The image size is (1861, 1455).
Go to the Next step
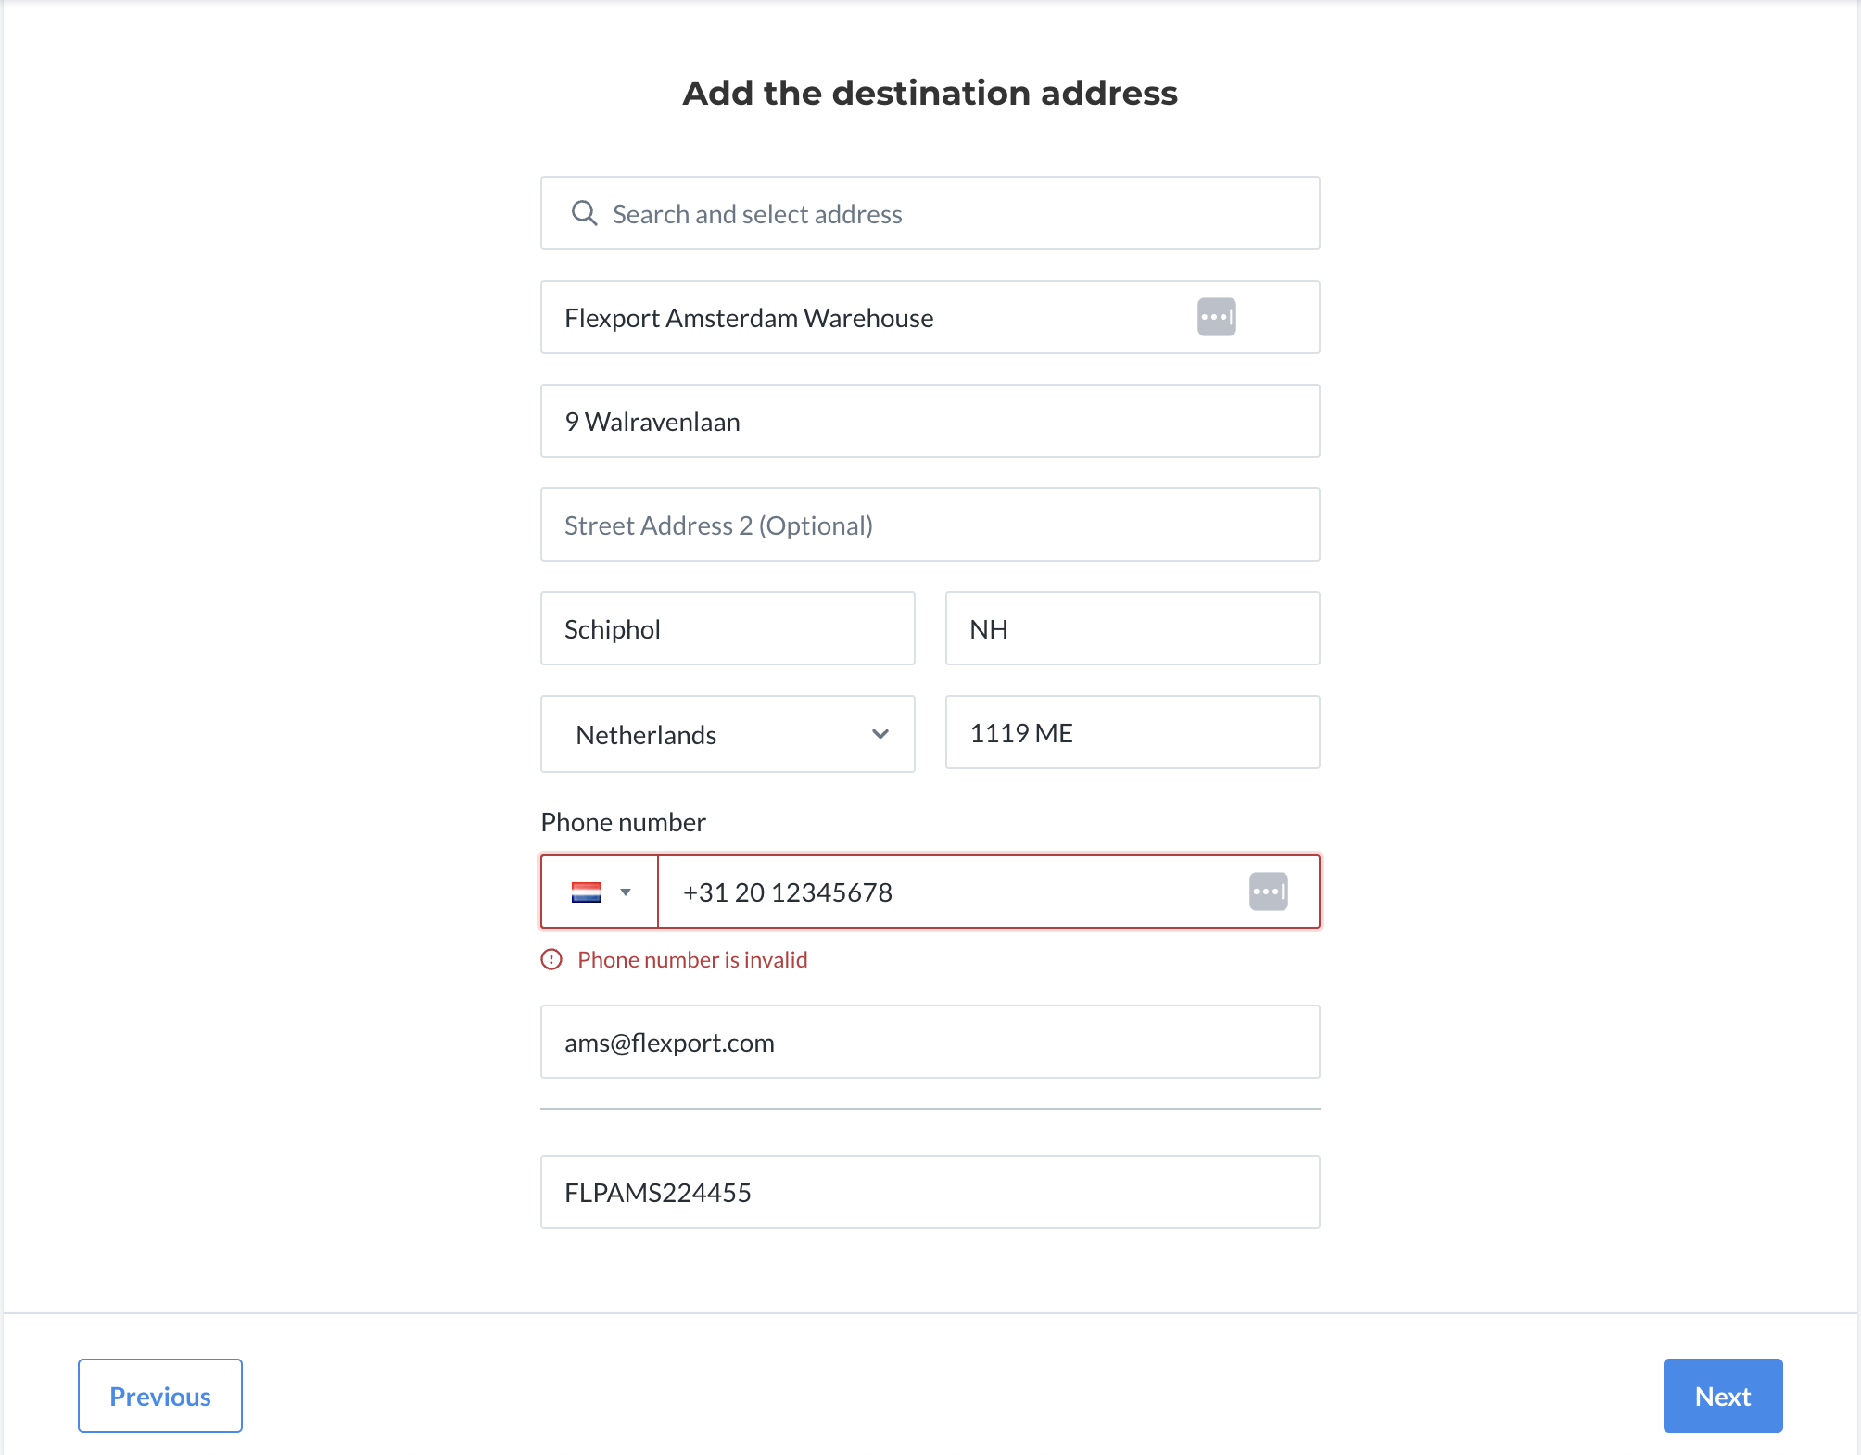(1723, 1396)
